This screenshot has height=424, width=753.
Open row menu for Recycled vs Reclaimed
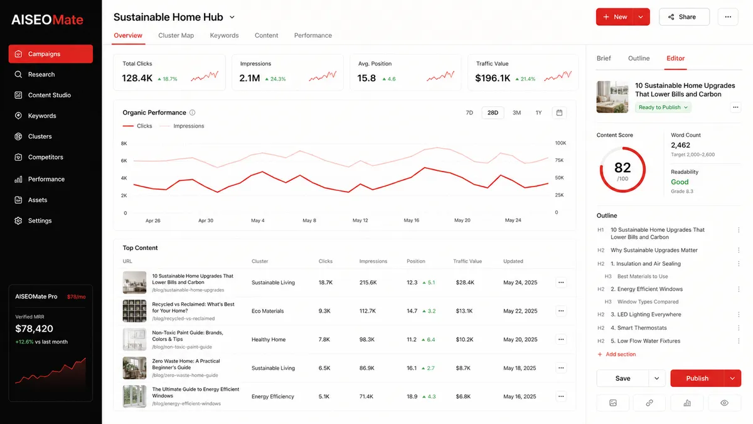(561, 311)
